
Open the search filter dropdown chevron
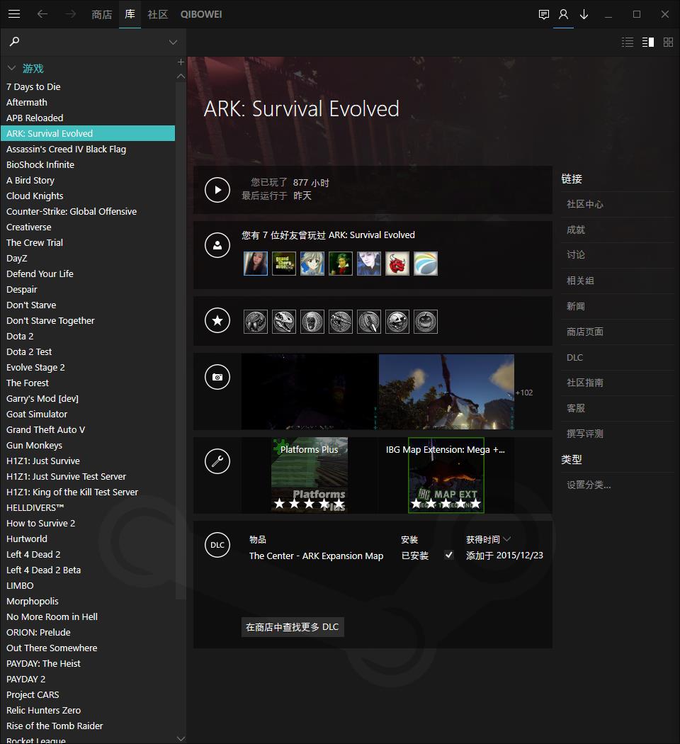click(173, 43)
